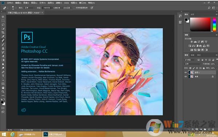Select the Spot Healing Brush tool in the toolbox
The image size is (218, 137).
click(3, 40)
